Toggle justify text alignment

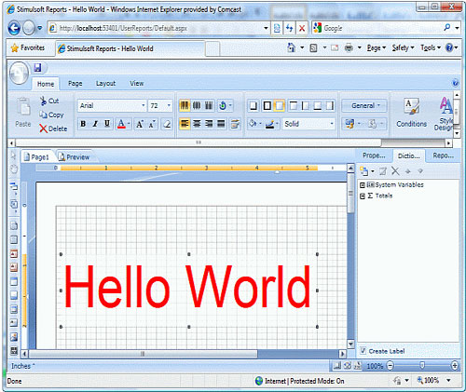click(x=221, y=124)
